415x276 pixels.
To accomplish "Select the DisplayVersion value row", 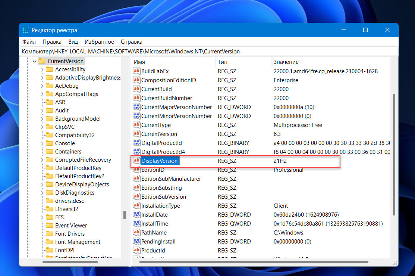I will point(235,161).
